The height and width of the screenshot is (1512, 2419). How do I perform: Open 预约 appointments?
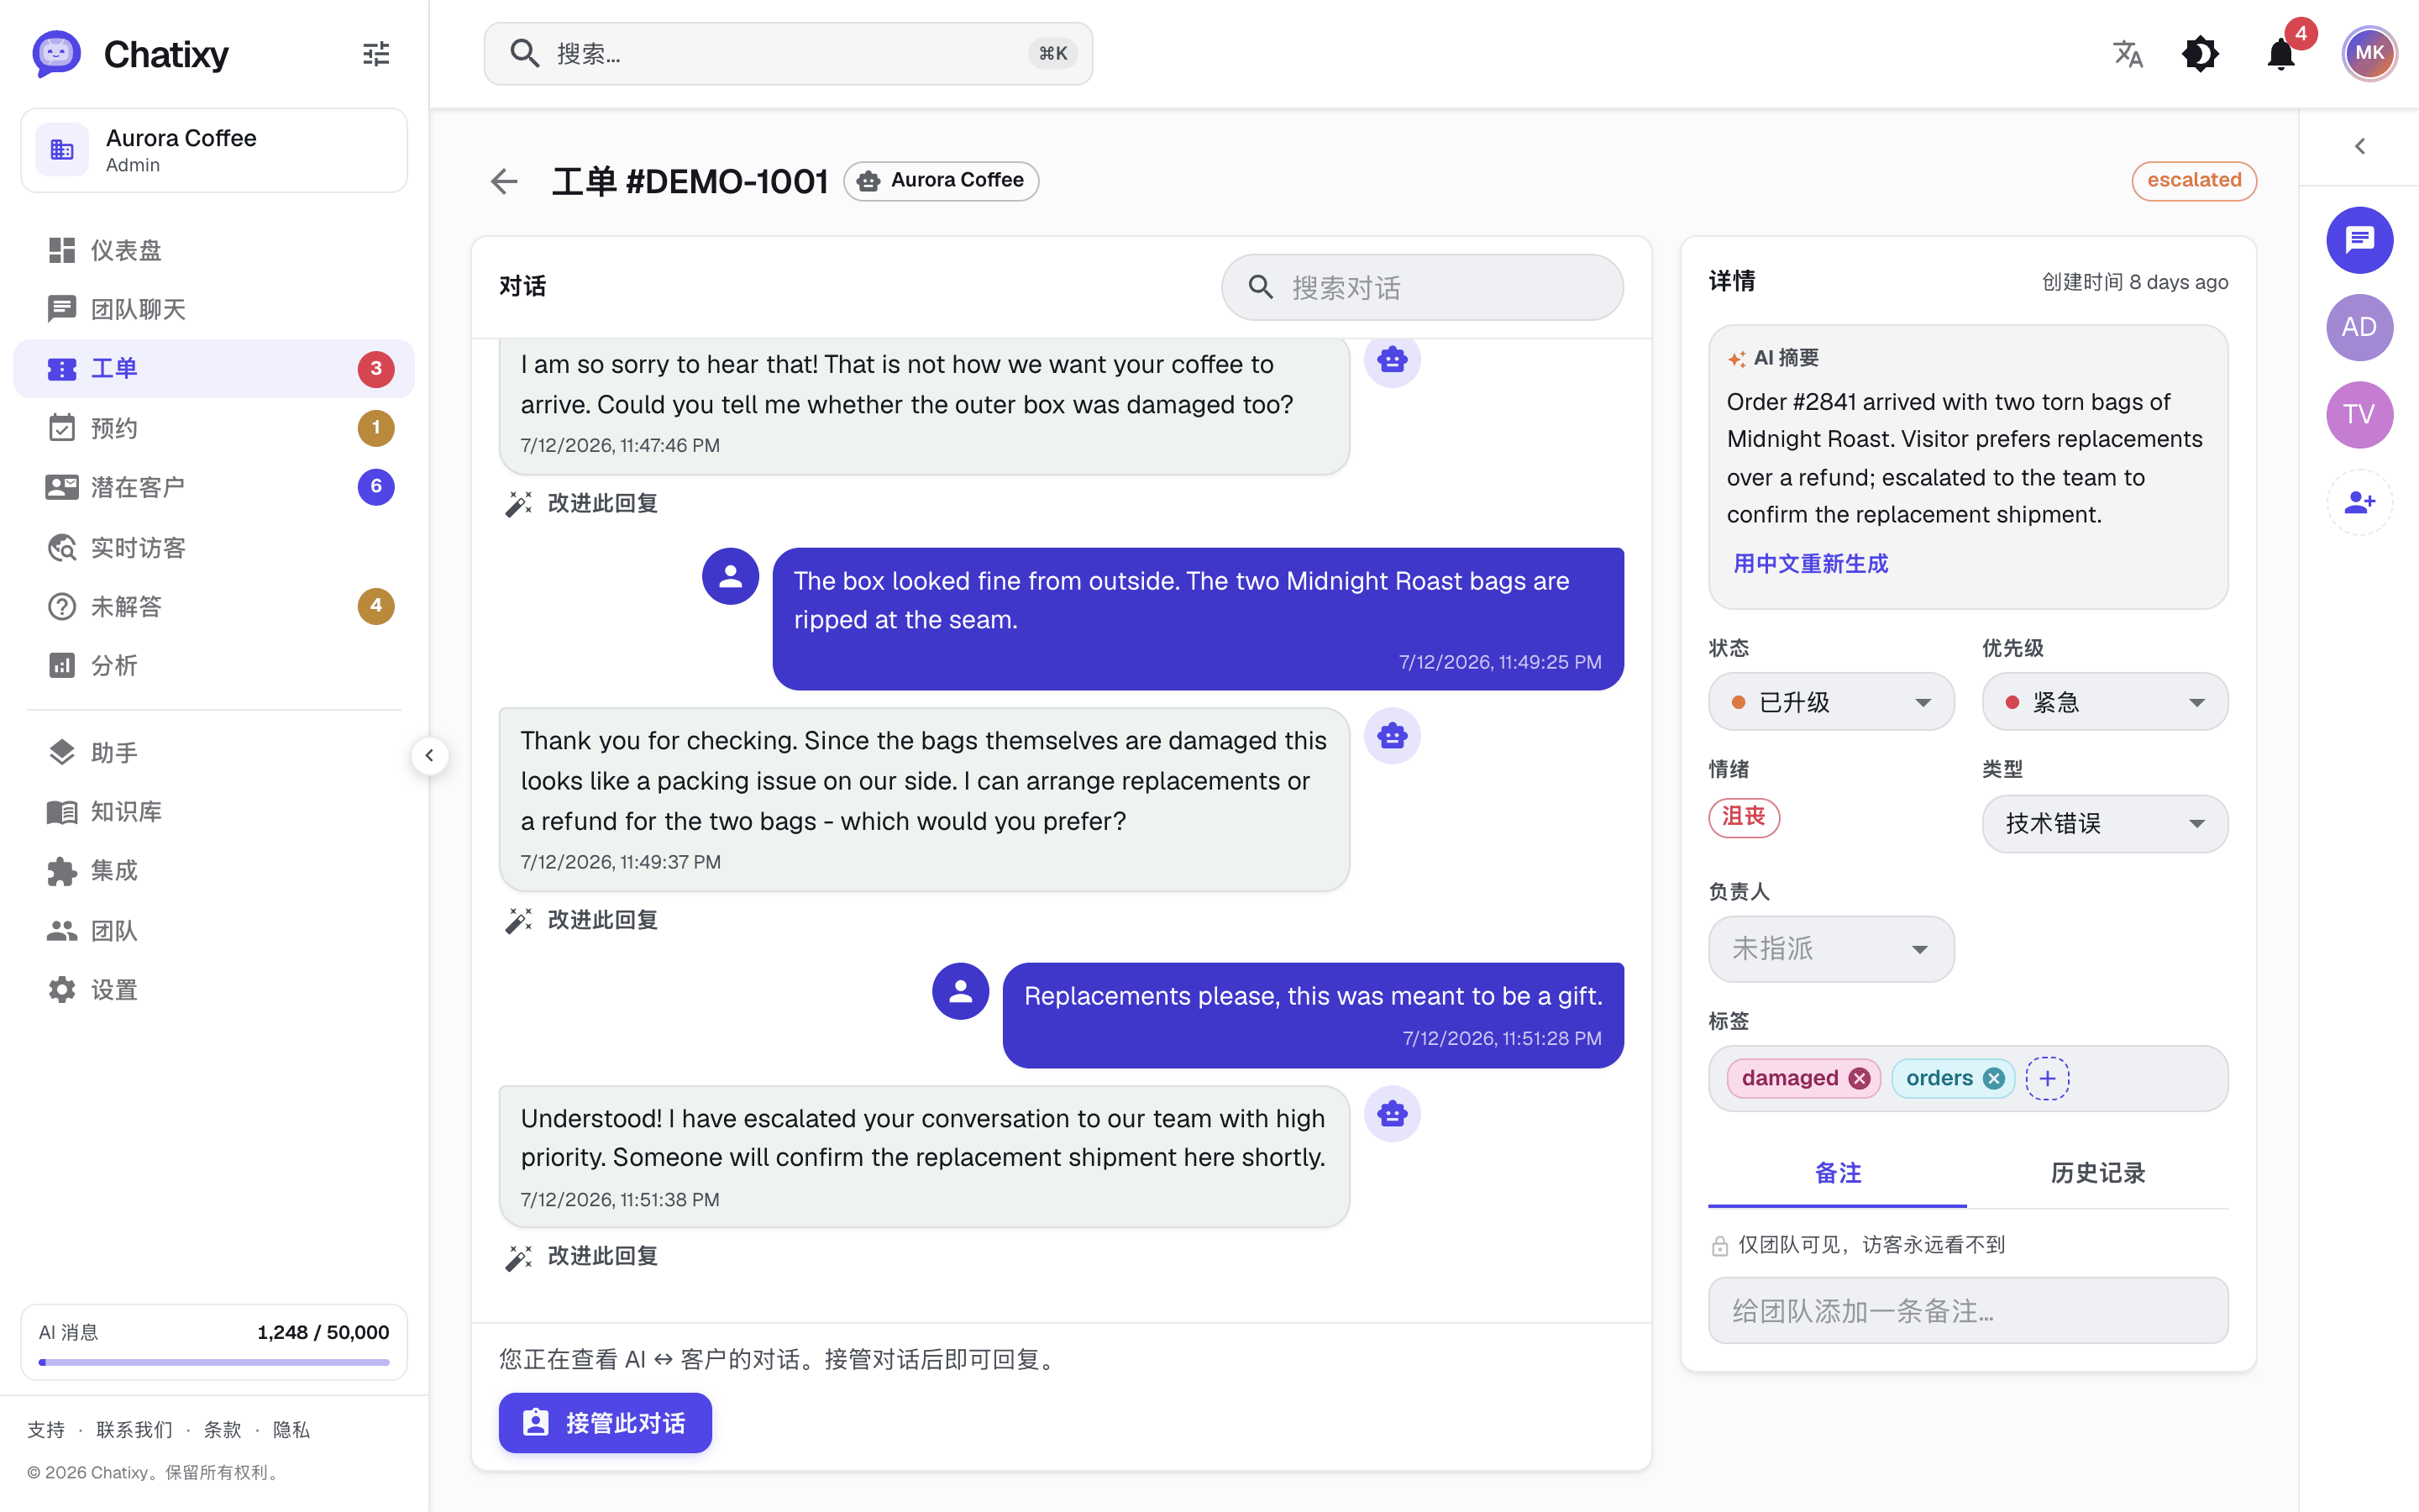click(214, 428)
